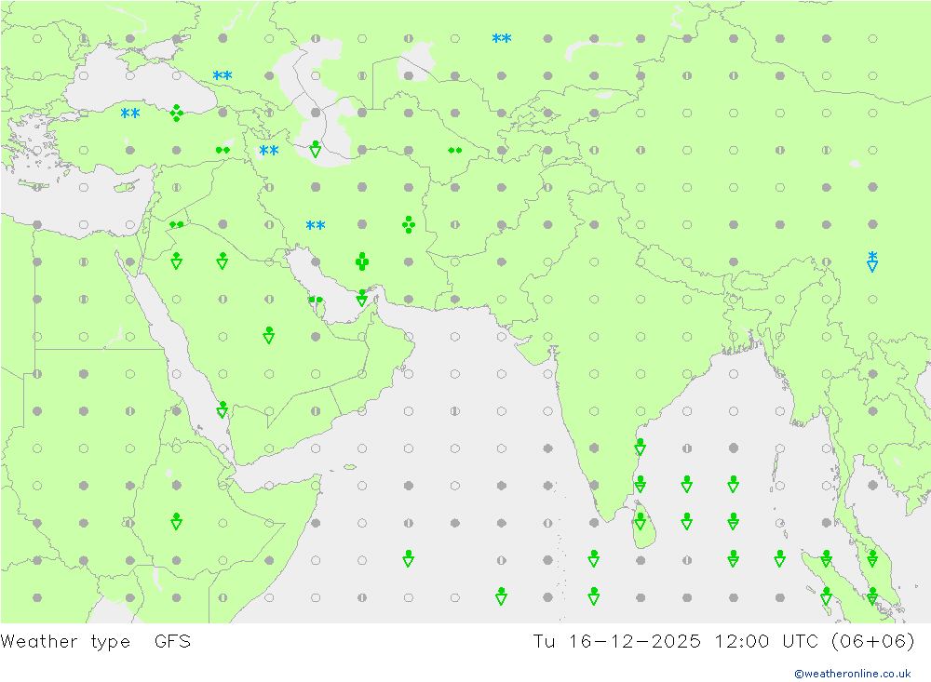Select the four-dot rain symbol on Turkey's Black Sea coast
931x682 pixels.
click(x=176, y=113)
